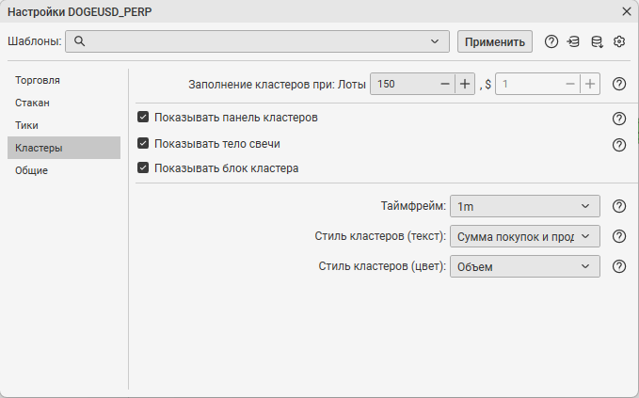Click help icon for Показывать панель кластеров
This screenshot has height=398, width=639.
(x=619, y=119)
